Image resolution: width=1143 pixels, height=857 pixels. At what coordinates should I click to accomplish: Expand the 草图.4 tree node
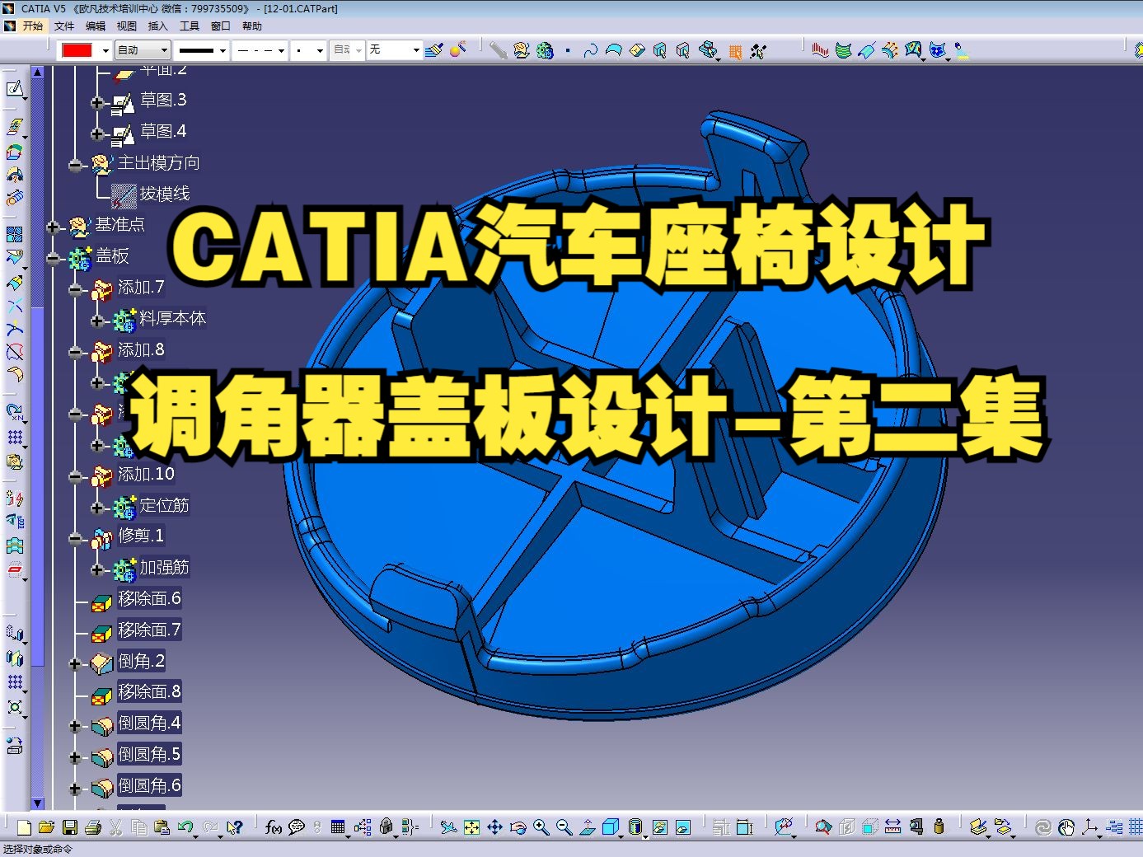[x=97, y=133]
